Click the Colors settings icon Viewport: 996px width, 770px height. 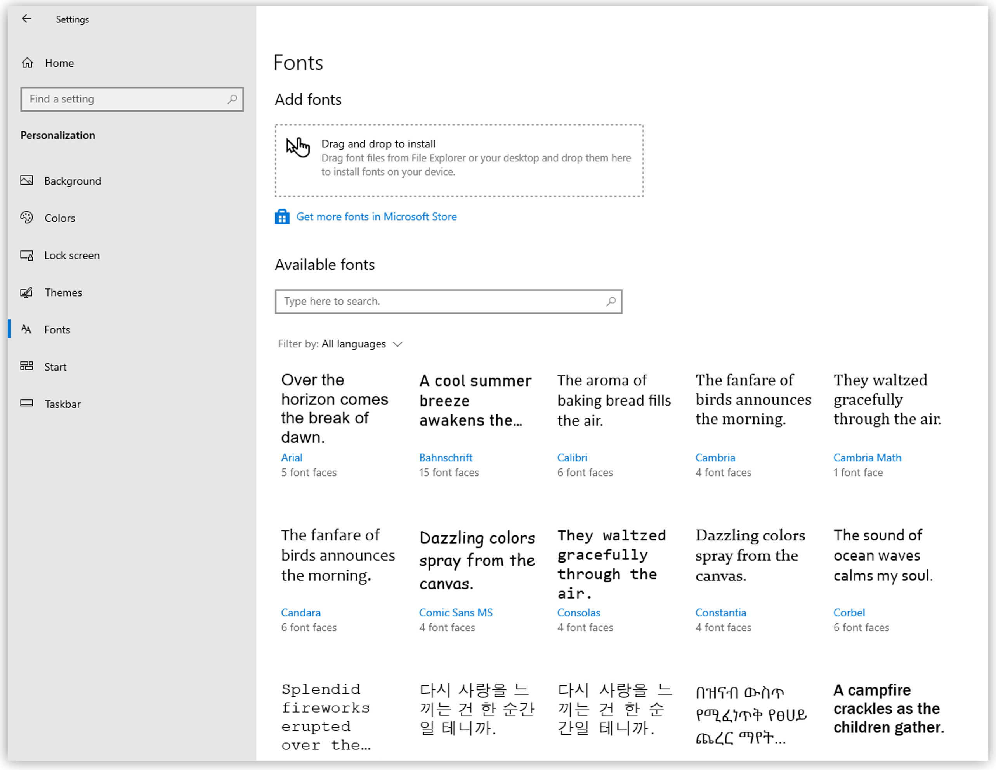[x=28, y=217]
